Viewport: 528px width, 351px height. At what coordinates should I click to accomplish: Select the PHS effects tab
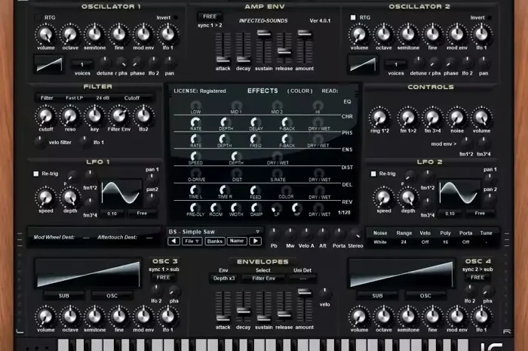tap(347, 133)
